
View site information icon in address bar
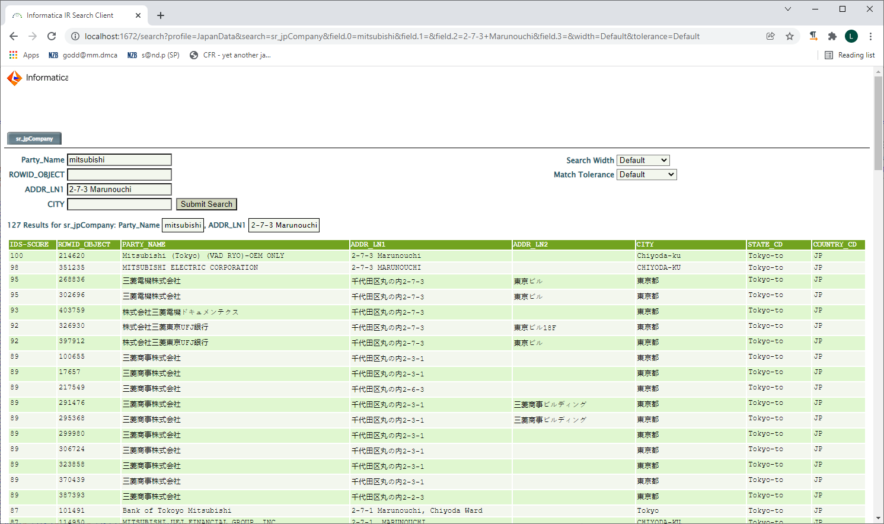75,36
